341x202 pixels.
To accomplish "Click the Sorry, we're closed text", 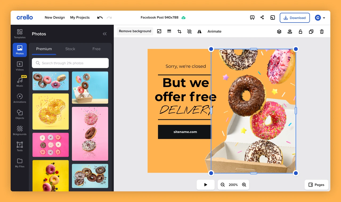I will pyautogui.click(x=186, y=66).
